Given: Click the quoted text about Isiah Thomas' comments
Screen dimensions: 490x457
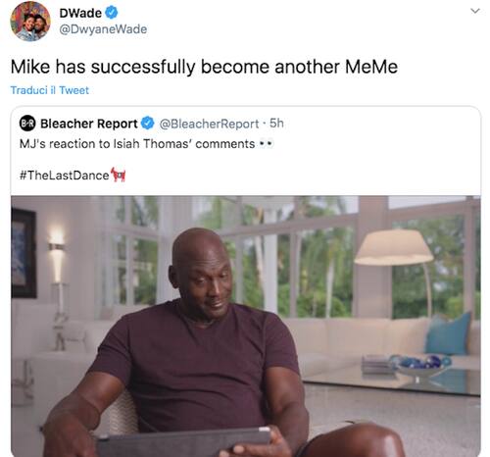Looking at the screenshot, I should tap(137, 143).
